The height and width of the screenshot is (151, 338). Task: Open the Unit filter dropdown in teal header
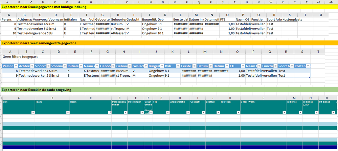click(33, 112)
